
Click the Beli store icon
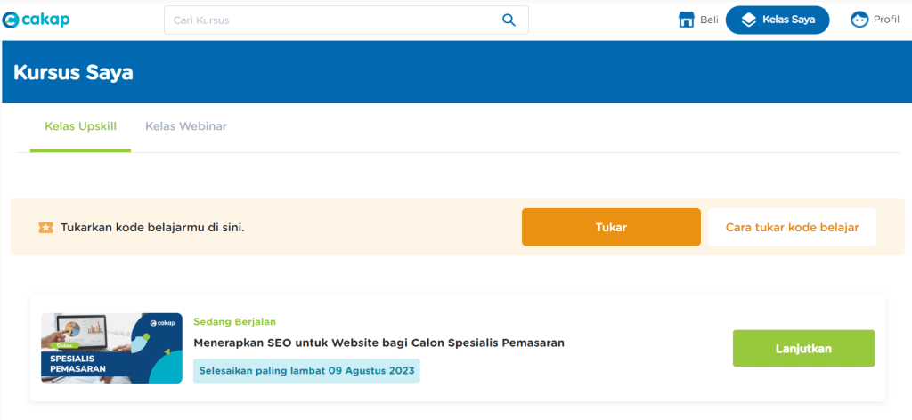click(686, 20)
